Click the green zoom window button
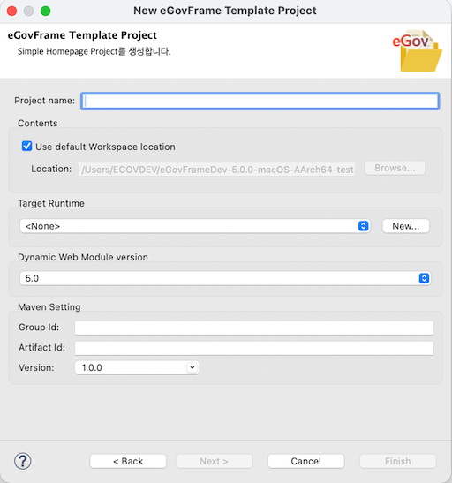Viewport: 452px width, 483px height. [x=46, y=11]
